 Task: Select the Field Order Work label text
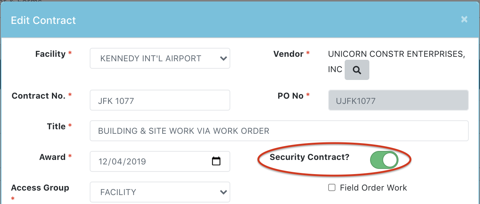(373, 188)
